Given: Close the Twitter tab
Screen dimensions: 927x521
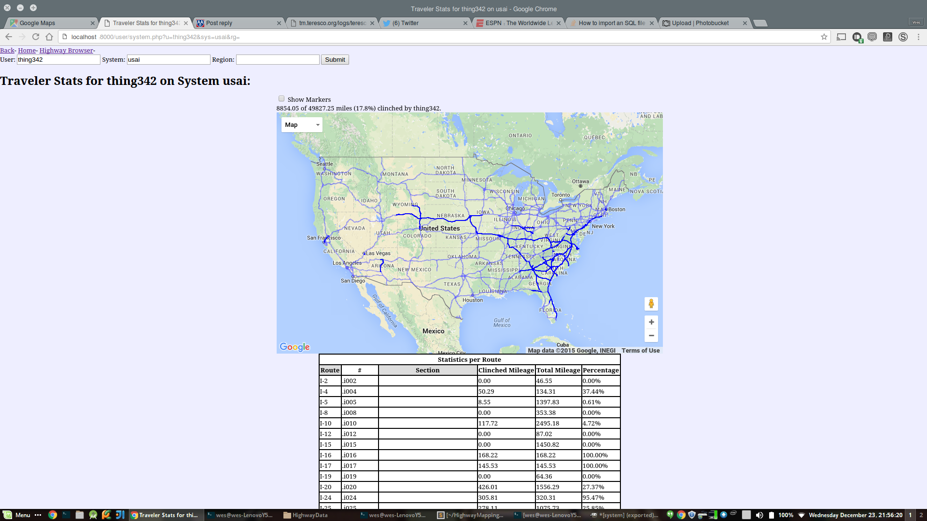Looking at the screenshot, I should (x=465, y=23).
